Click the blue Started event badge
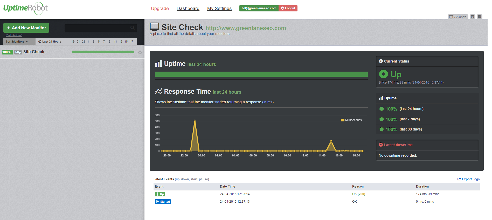492x220 pixels. pos(163,202)
